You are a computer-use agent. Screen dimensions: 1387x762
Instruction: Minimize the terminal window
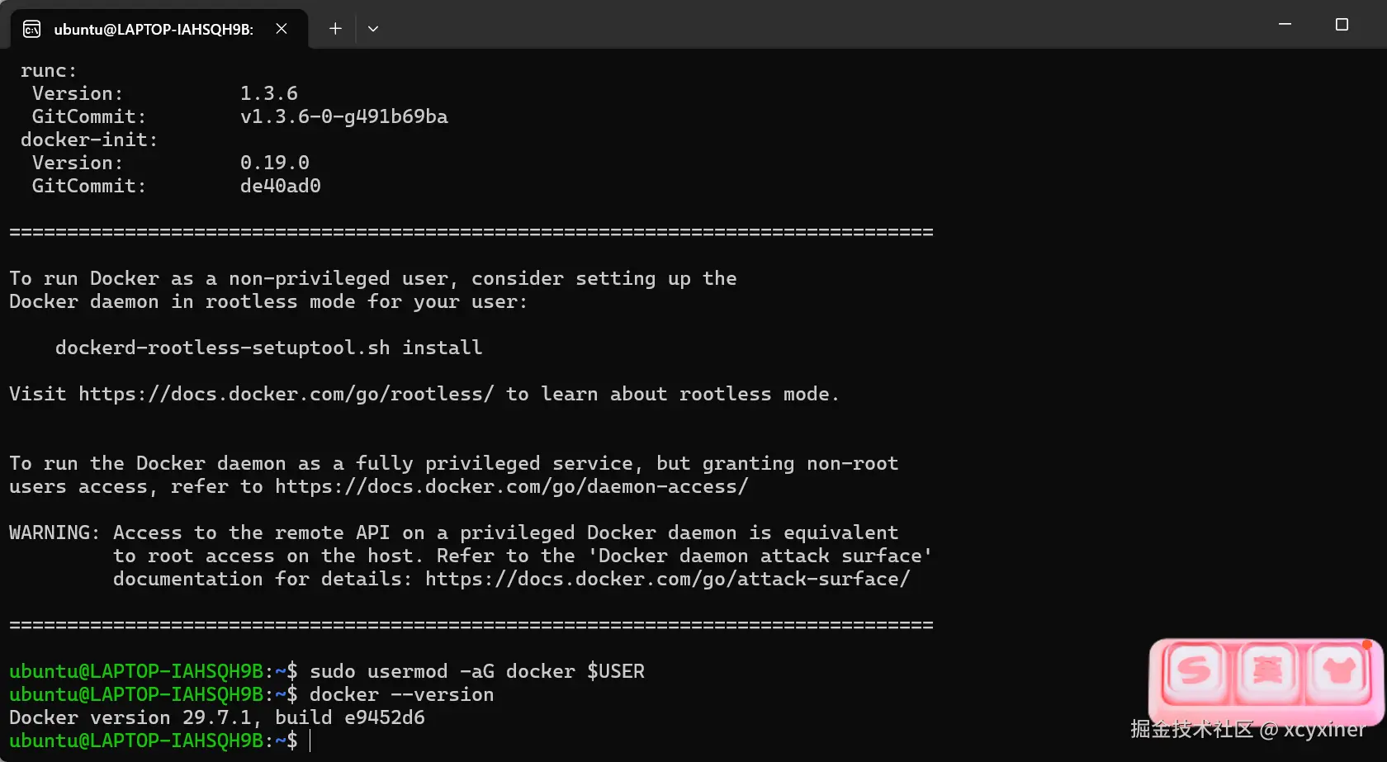click(x=1285, y=25)
